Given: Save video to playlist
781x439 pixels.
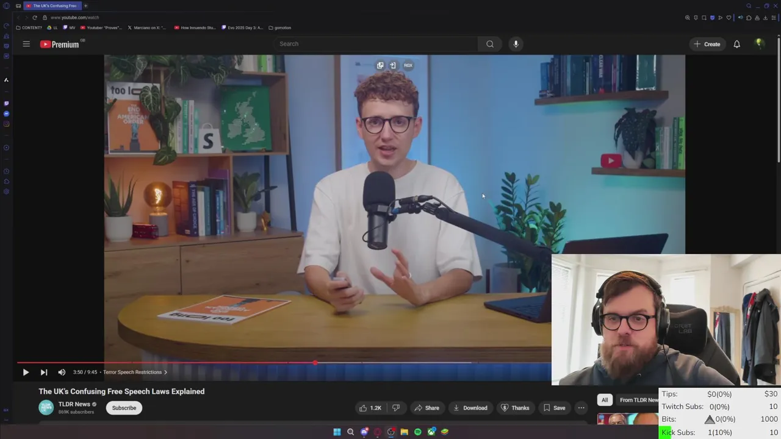Looking at the screenshot, I should coord(554,408).
